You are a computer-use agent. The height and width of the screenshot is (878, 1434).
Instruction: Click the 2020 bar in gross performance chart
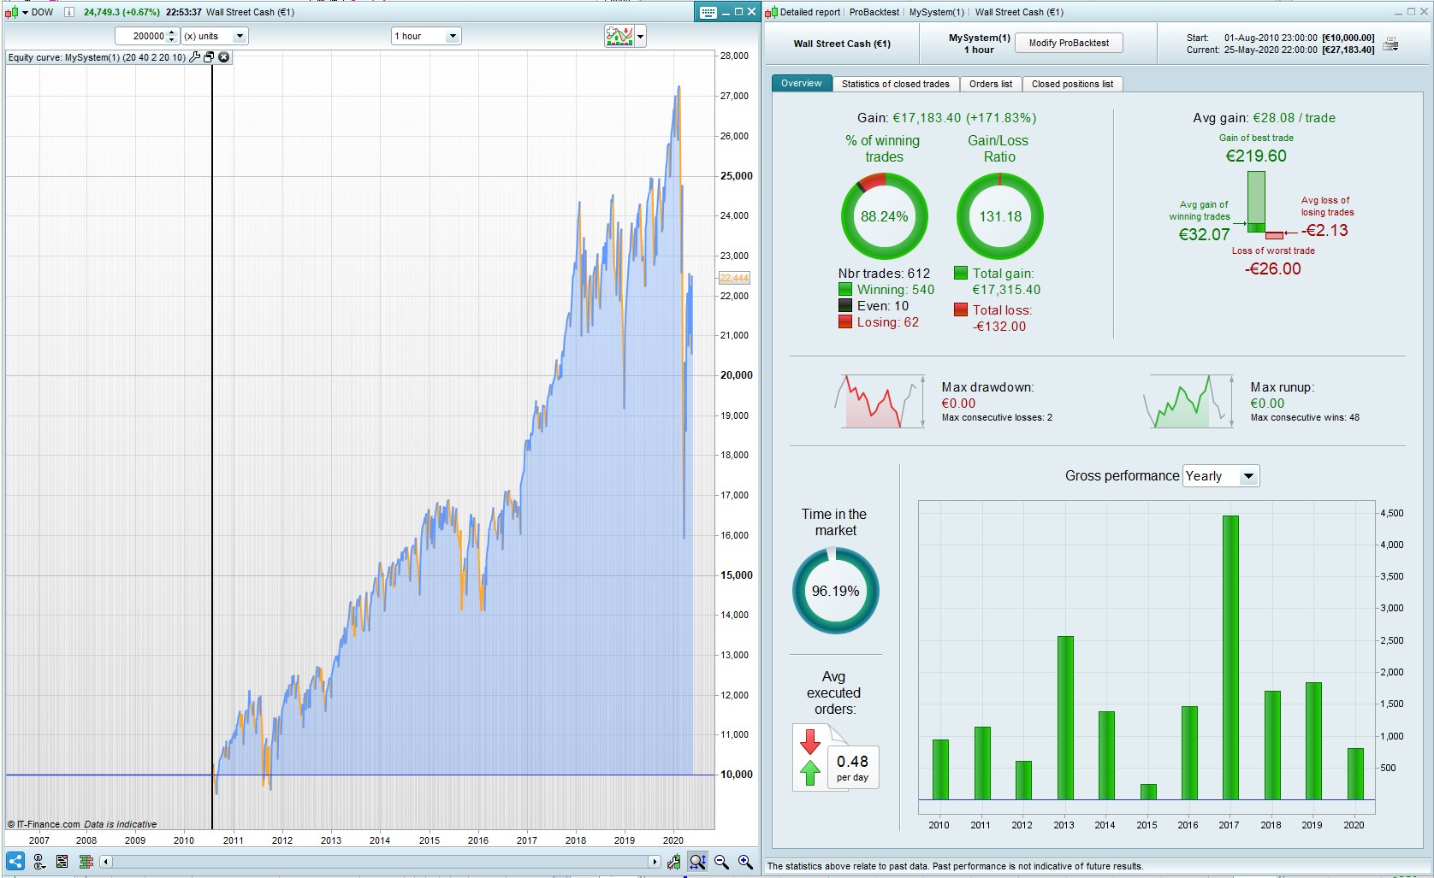click(x=1355, y=774)
